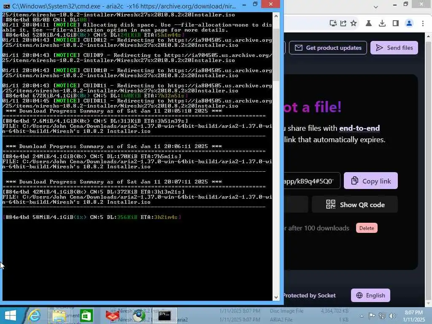Click the Get product updates button
The height and width of the screenshot is (324, 432).
pos(328,48)
